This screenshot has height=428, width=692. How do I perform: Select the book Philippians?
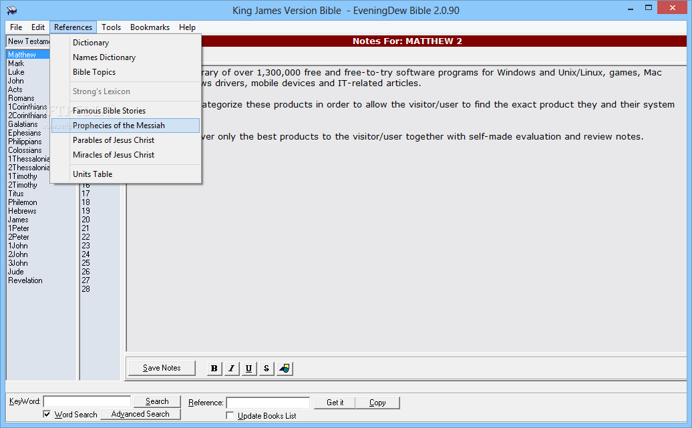[x=25, y=142]
